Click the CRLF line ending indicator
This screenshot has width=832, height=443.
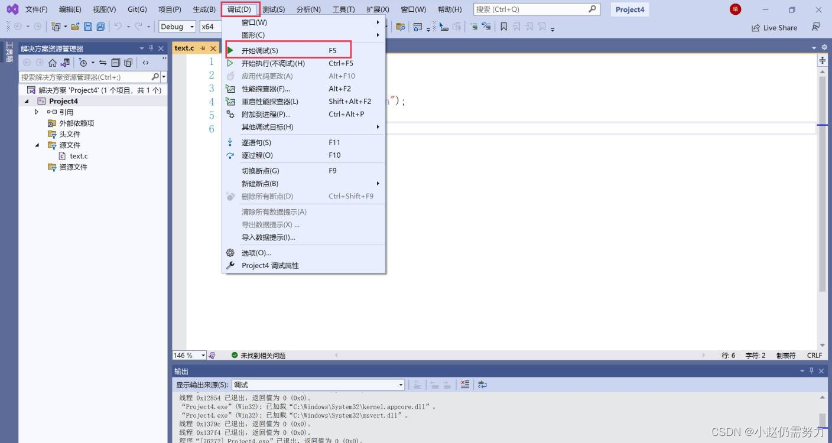click(814, 356)
